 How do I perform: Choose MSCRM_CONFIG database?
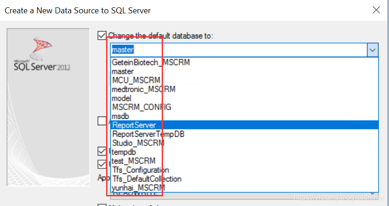[x=244, y=107]
